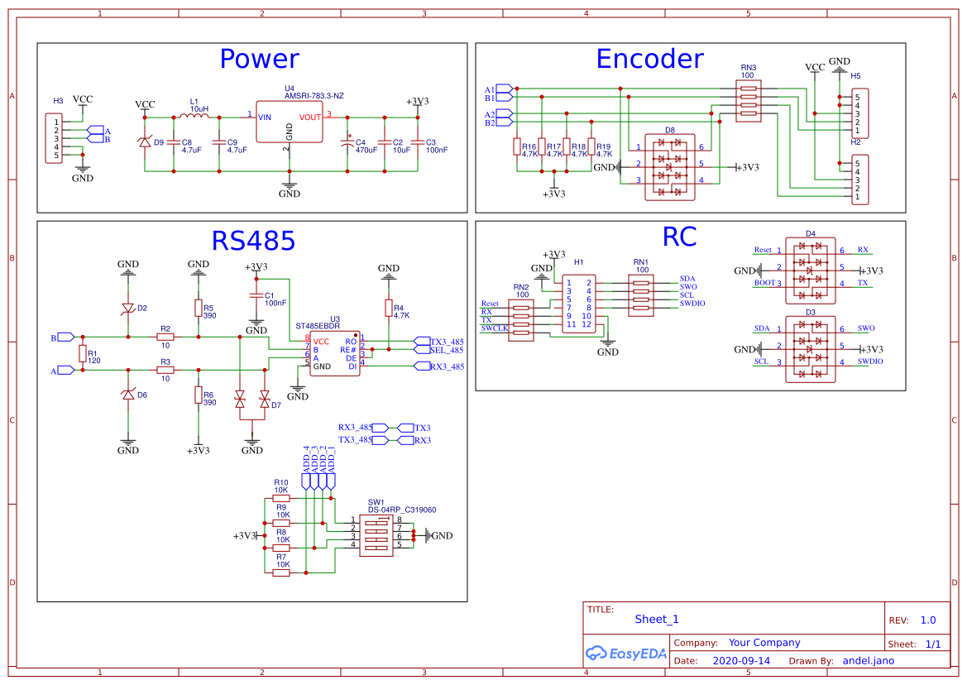This screenshot has width=967, height=685.
Task: Click the ST485EBDR transceiver symbol U3
Action: (x=333, y=353)
